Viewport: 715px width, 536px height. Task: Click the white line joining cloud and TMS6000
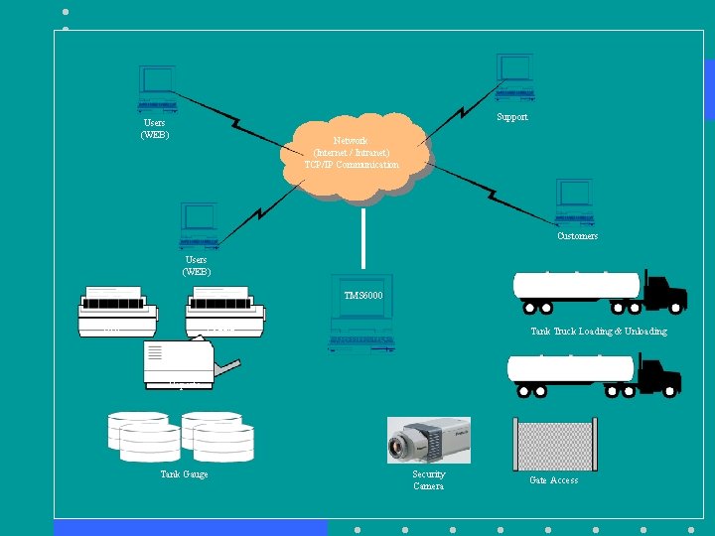pyautogui.click(x=363, y=238)
